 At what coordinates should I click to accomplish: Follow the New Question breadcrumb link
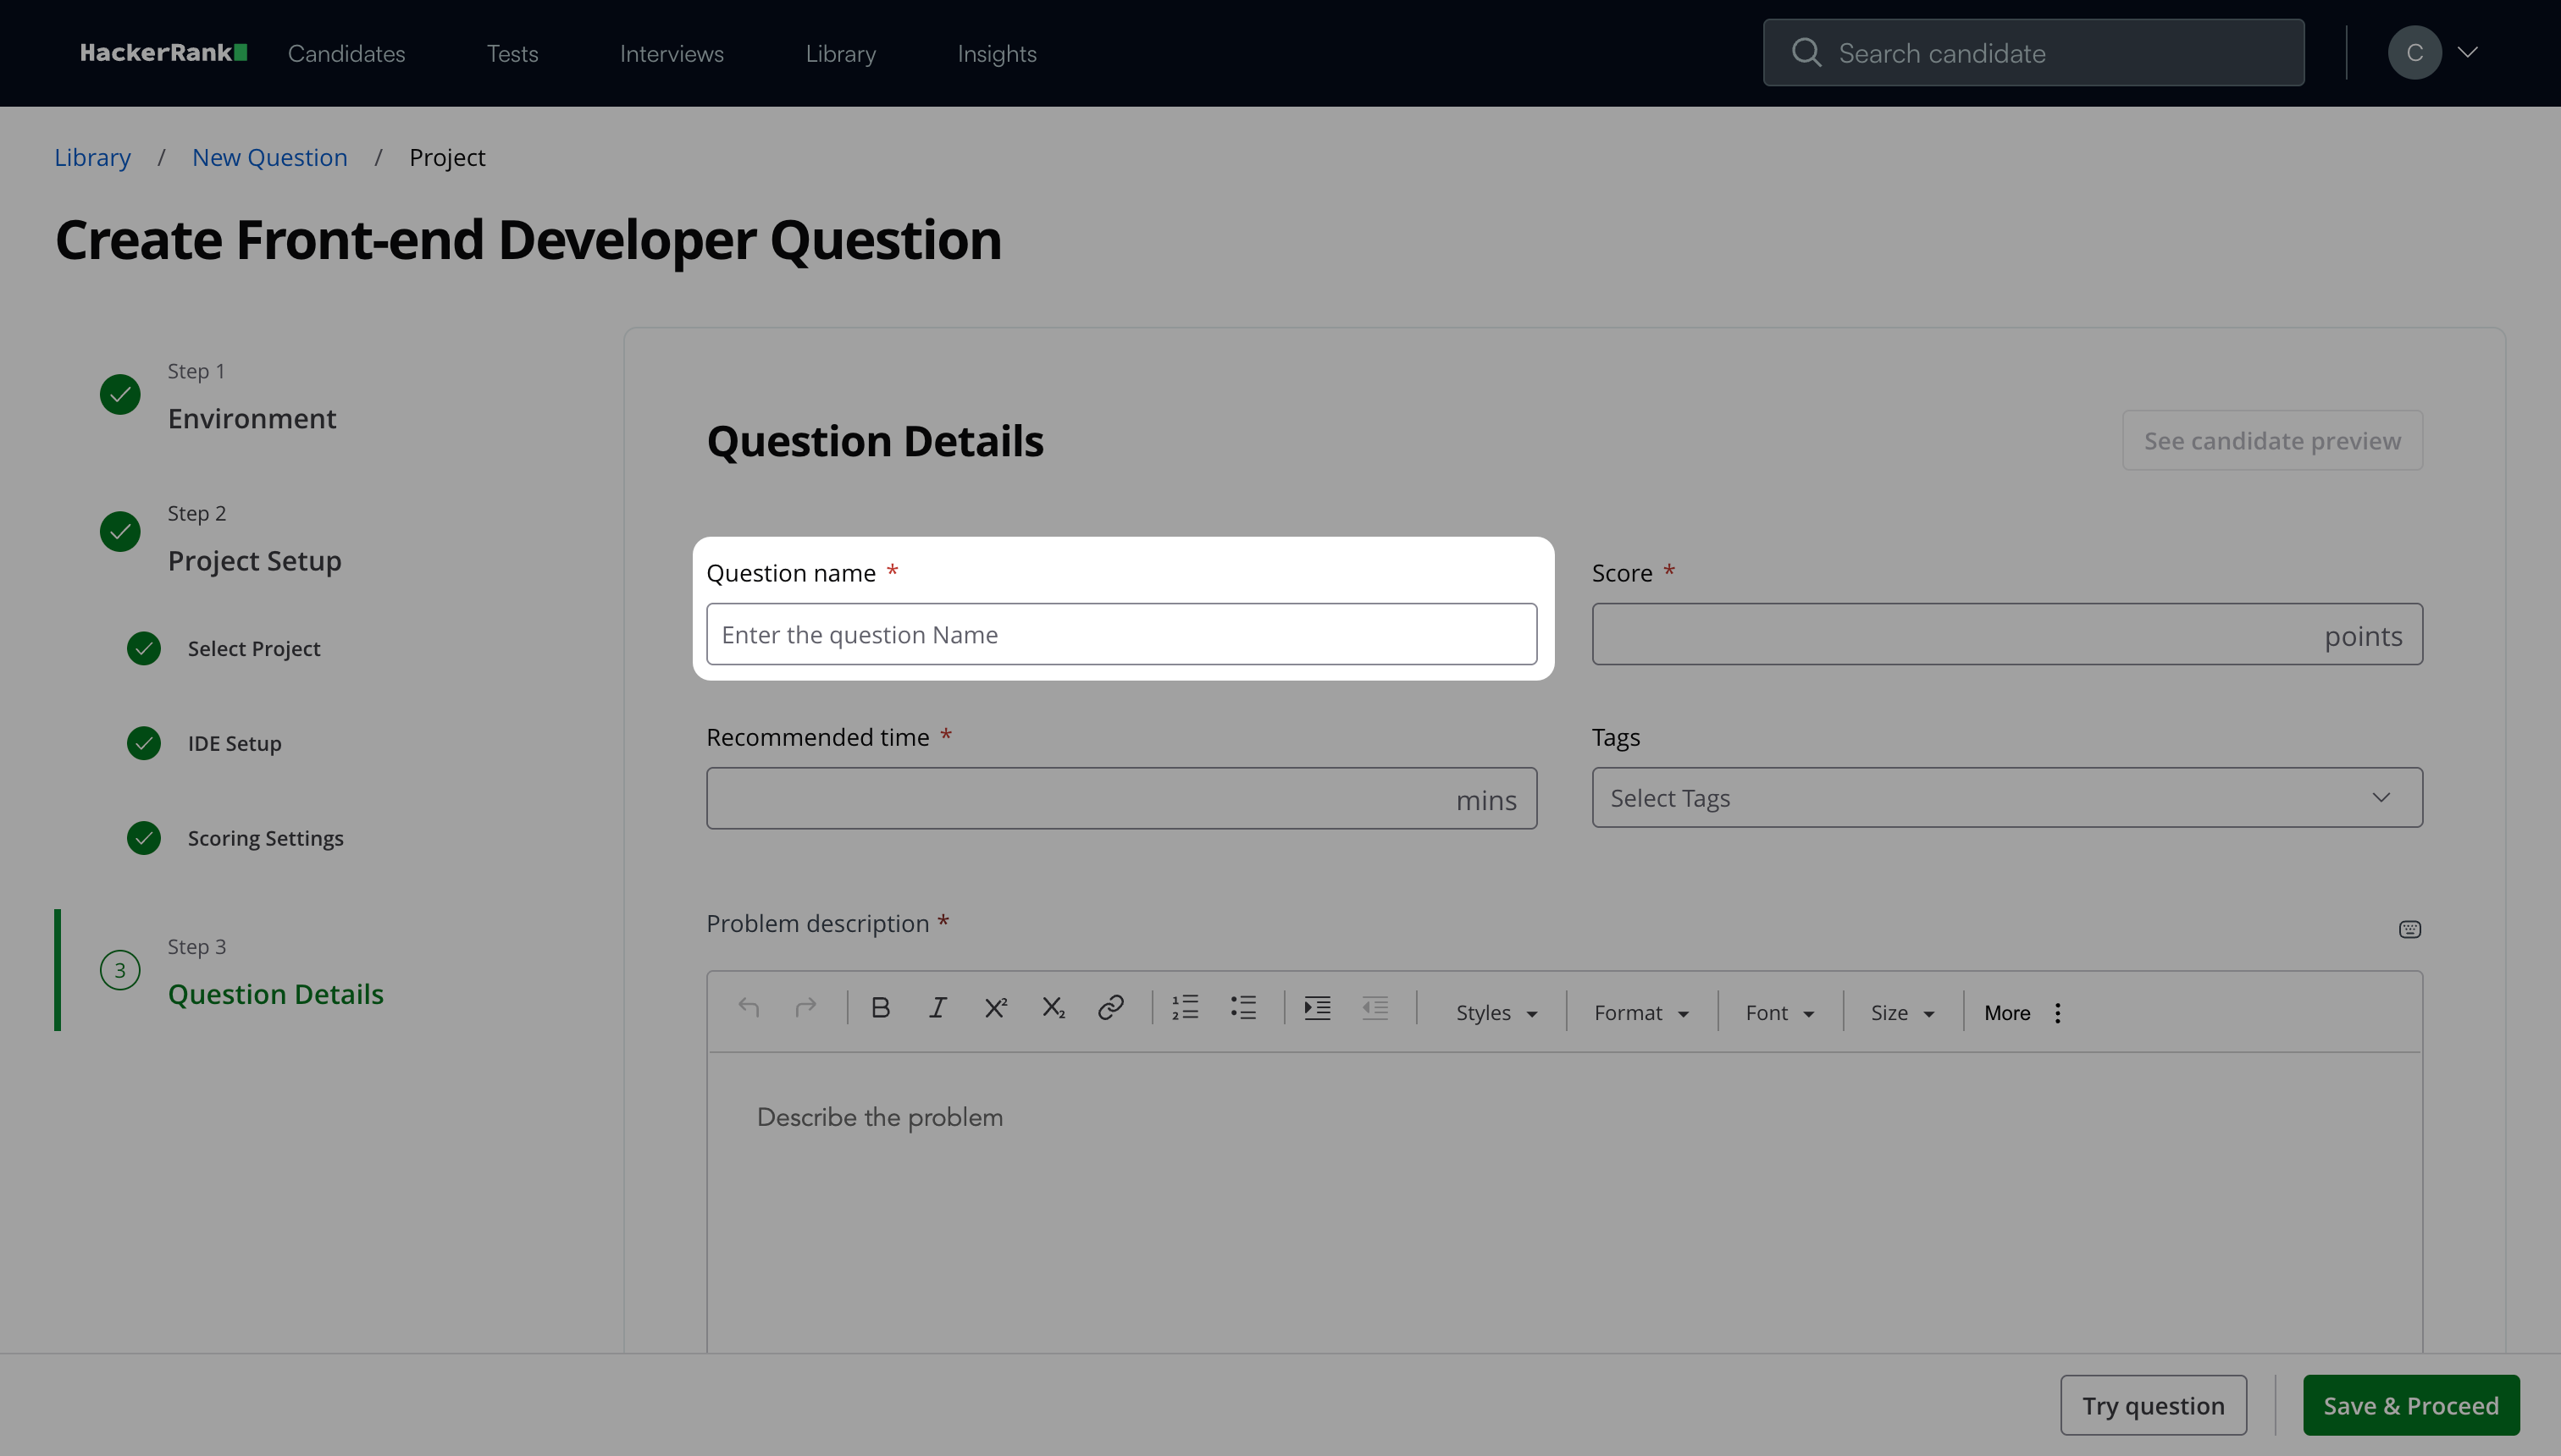(x=270, y=158)
